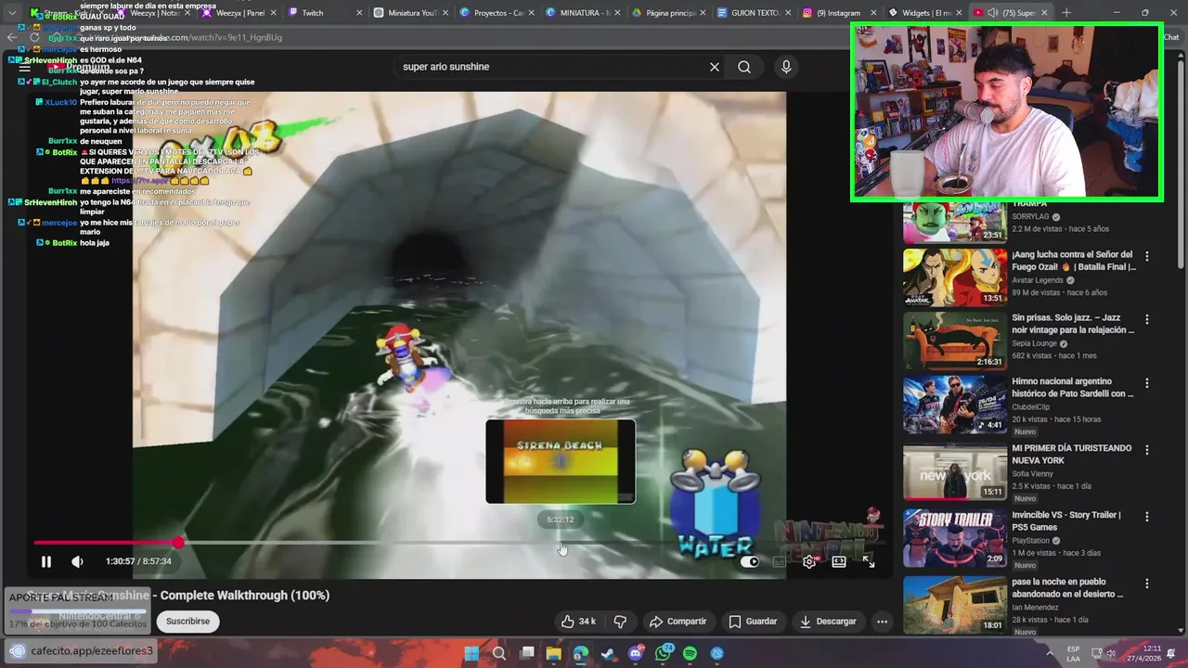Image resolution: width=1188 pixels, height=668 pixels.
Task: Open Discord from the taskbar
Action: point(635,653)
